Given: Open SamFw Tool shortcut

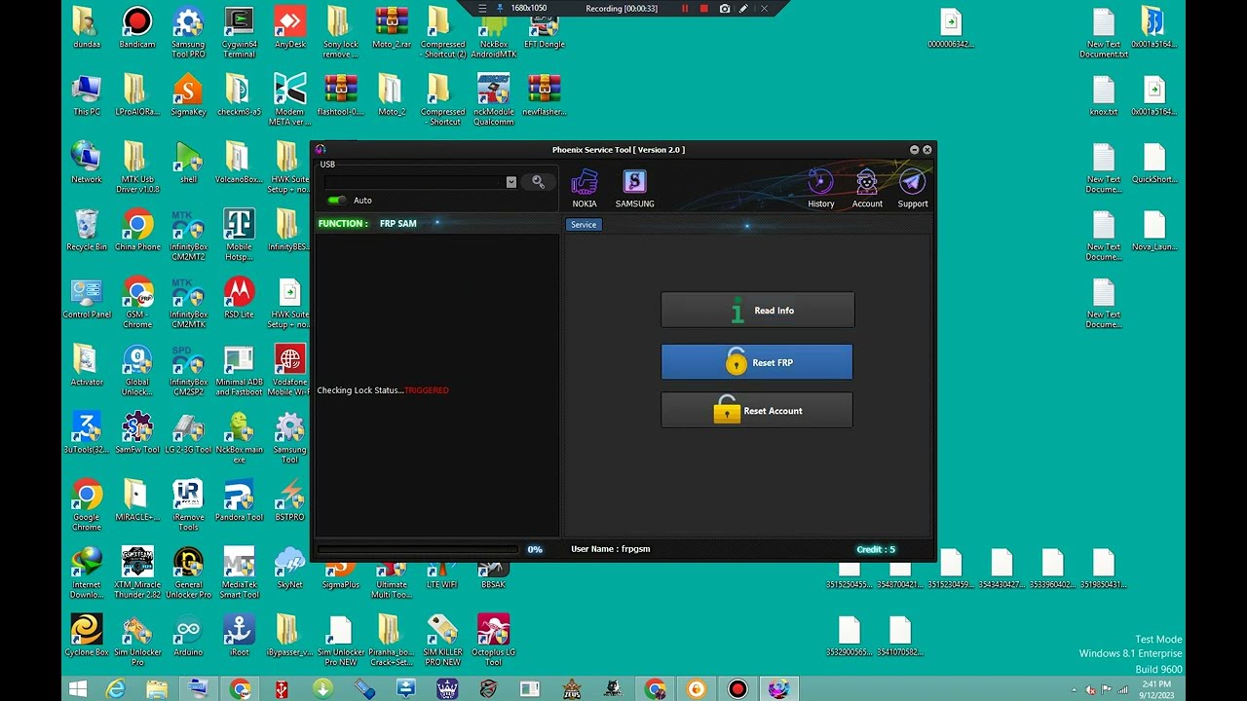Looking at the screenshot, I should click(137, 433).
